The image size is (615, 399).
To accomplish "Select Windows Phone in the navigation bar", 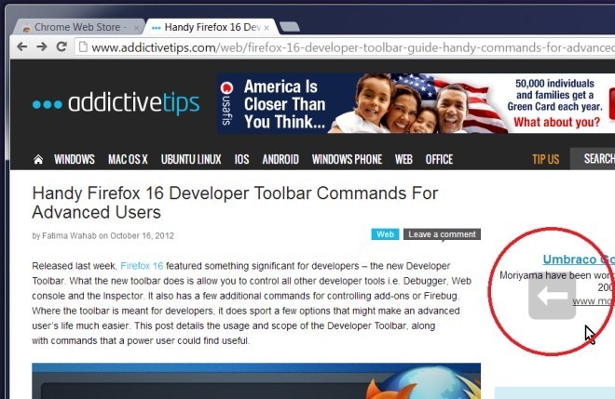I will coord(347,159).
